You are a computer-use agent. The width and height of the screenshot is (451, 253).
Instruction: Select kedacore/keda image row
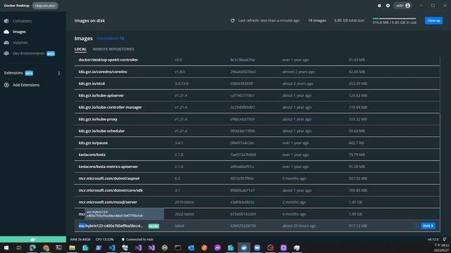pos(257,155)
